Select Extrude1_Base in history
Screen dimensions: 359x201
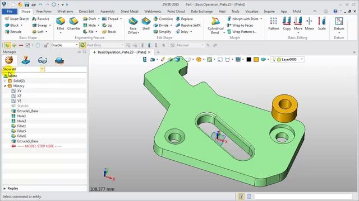(27, 111)
